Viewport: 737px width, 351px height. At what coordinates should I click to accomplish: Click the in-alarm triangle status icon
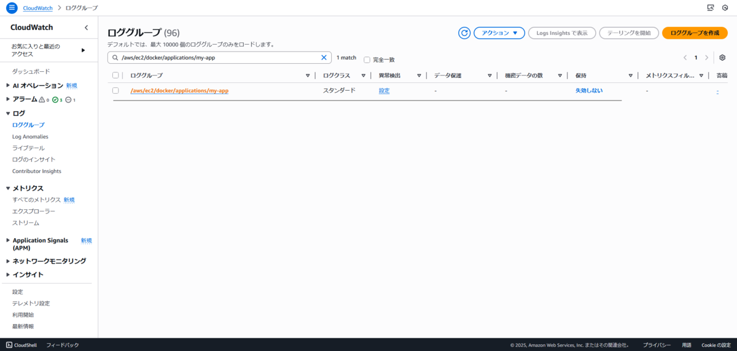pos(42,99)
